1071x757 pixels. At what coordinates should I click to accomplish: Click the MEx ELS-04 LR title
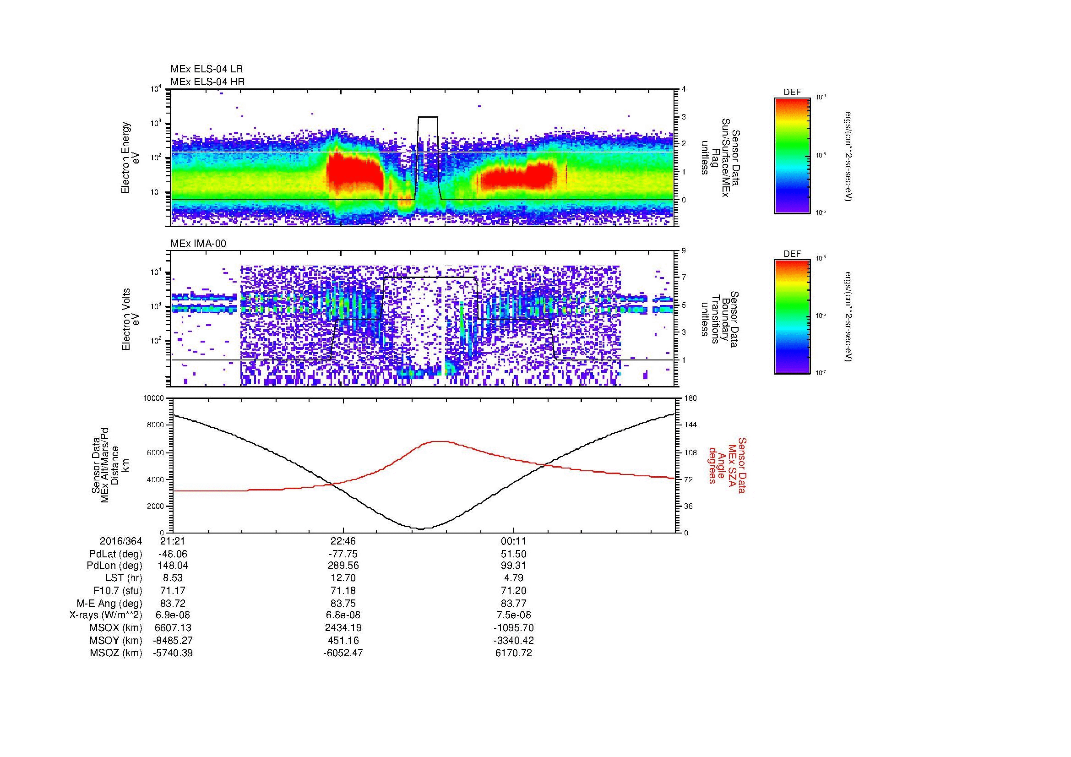tap(207, 69)
